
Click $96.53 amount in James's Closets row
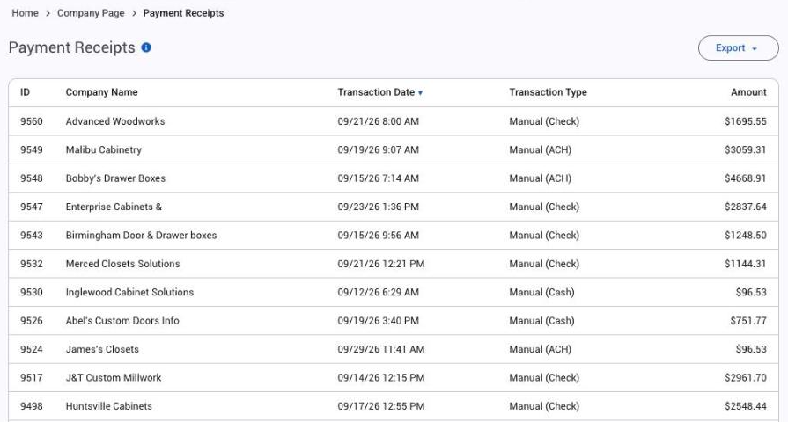pyautogui.click(x=751, y=349)
